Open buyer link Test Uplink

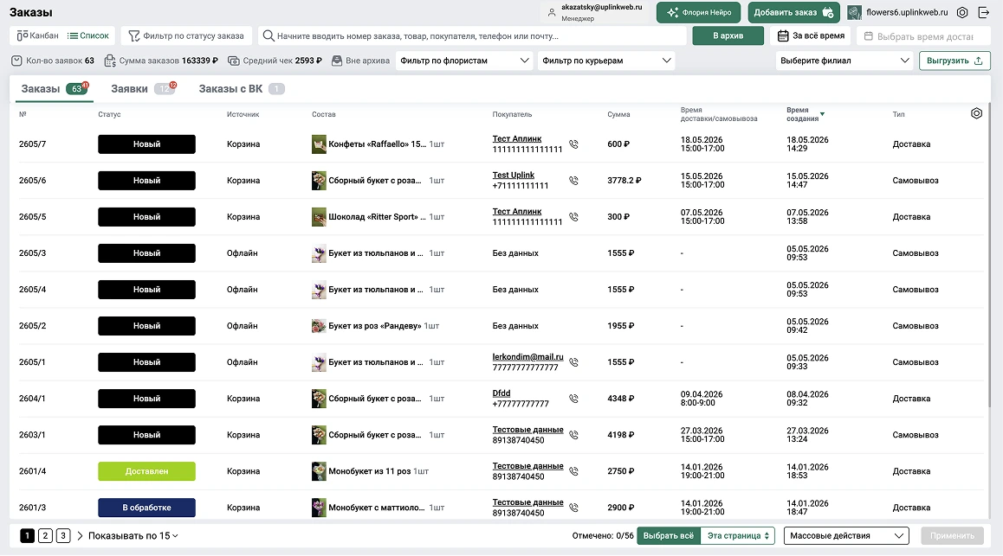pyautogui.click(x=513, y=175)
